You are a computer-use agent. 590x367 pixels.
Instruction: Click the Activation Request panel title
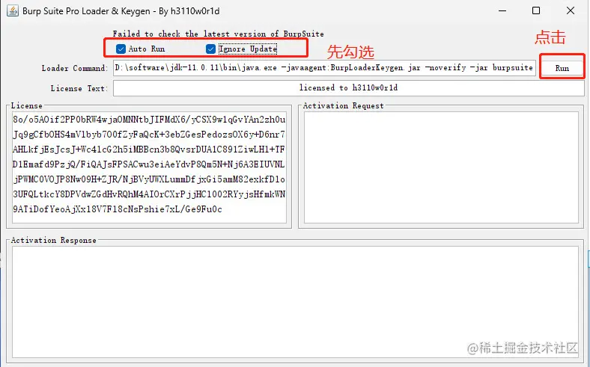pos(343,106)
